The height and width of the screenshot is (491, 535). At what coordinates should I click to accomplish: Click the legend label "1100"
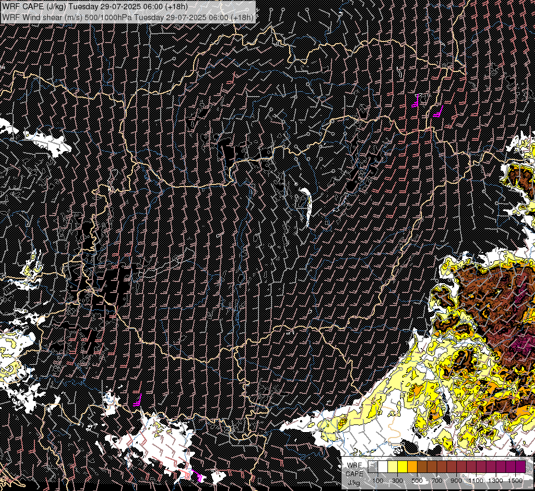click(475, 481)
